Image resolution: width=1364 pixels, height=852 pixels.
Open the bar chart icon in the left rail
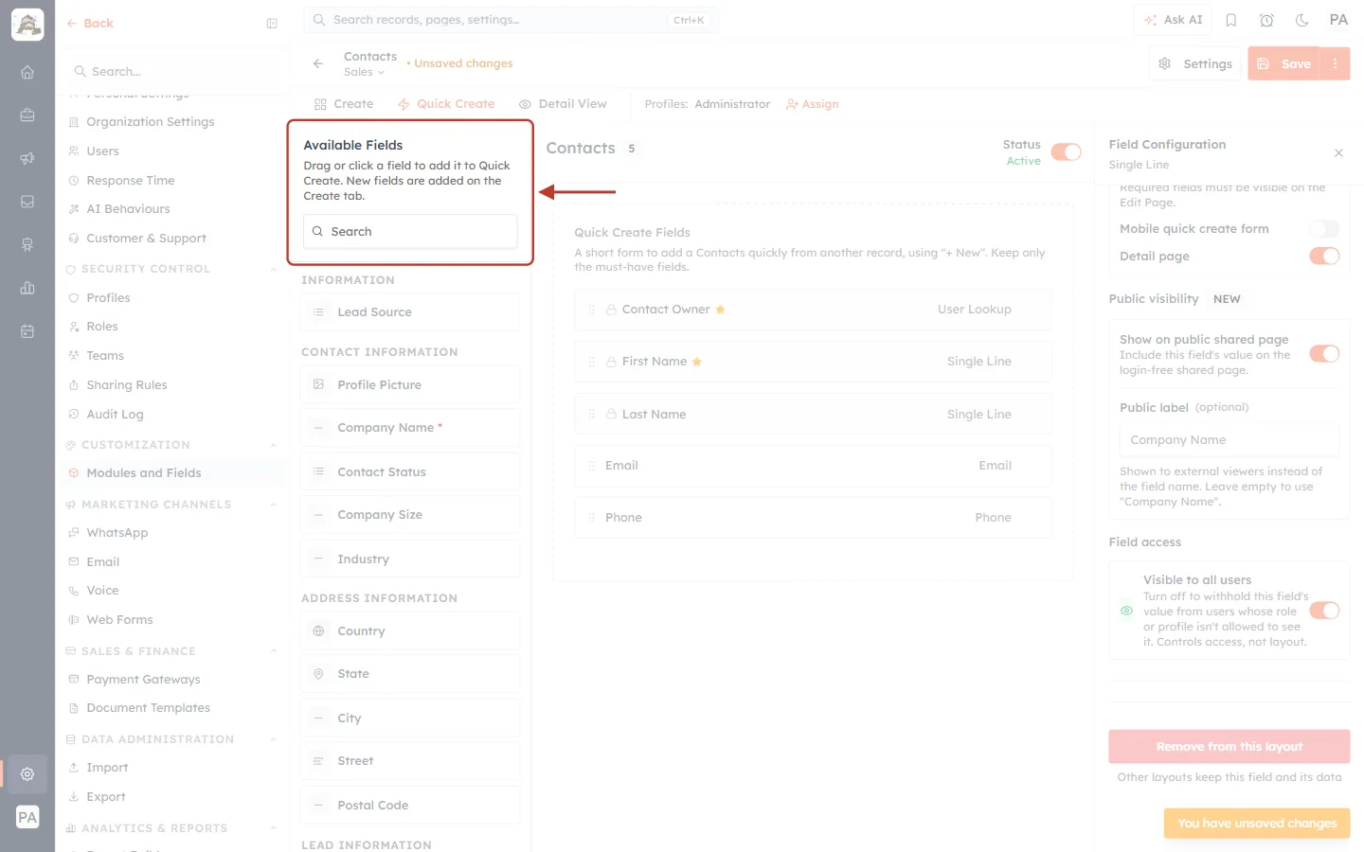tap(27, 288)
